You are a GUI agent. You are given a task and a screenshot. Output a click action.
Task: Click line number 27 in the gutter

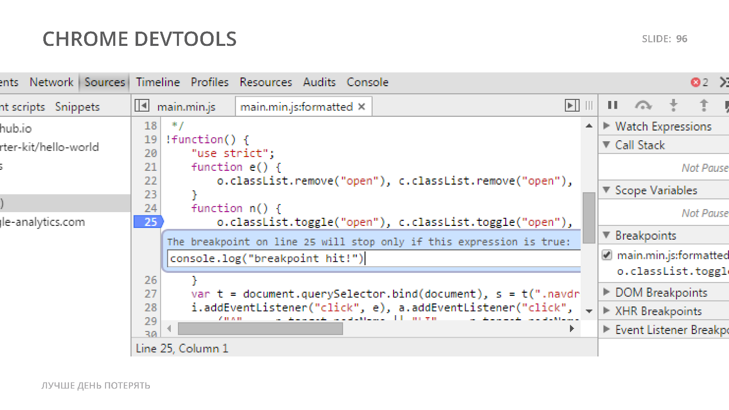coord(150,294)
